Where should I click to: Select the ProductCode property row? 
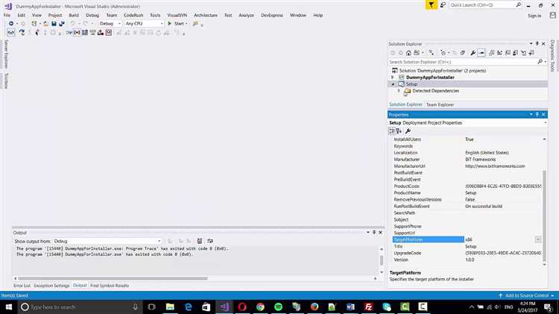(x=468, y=186)
